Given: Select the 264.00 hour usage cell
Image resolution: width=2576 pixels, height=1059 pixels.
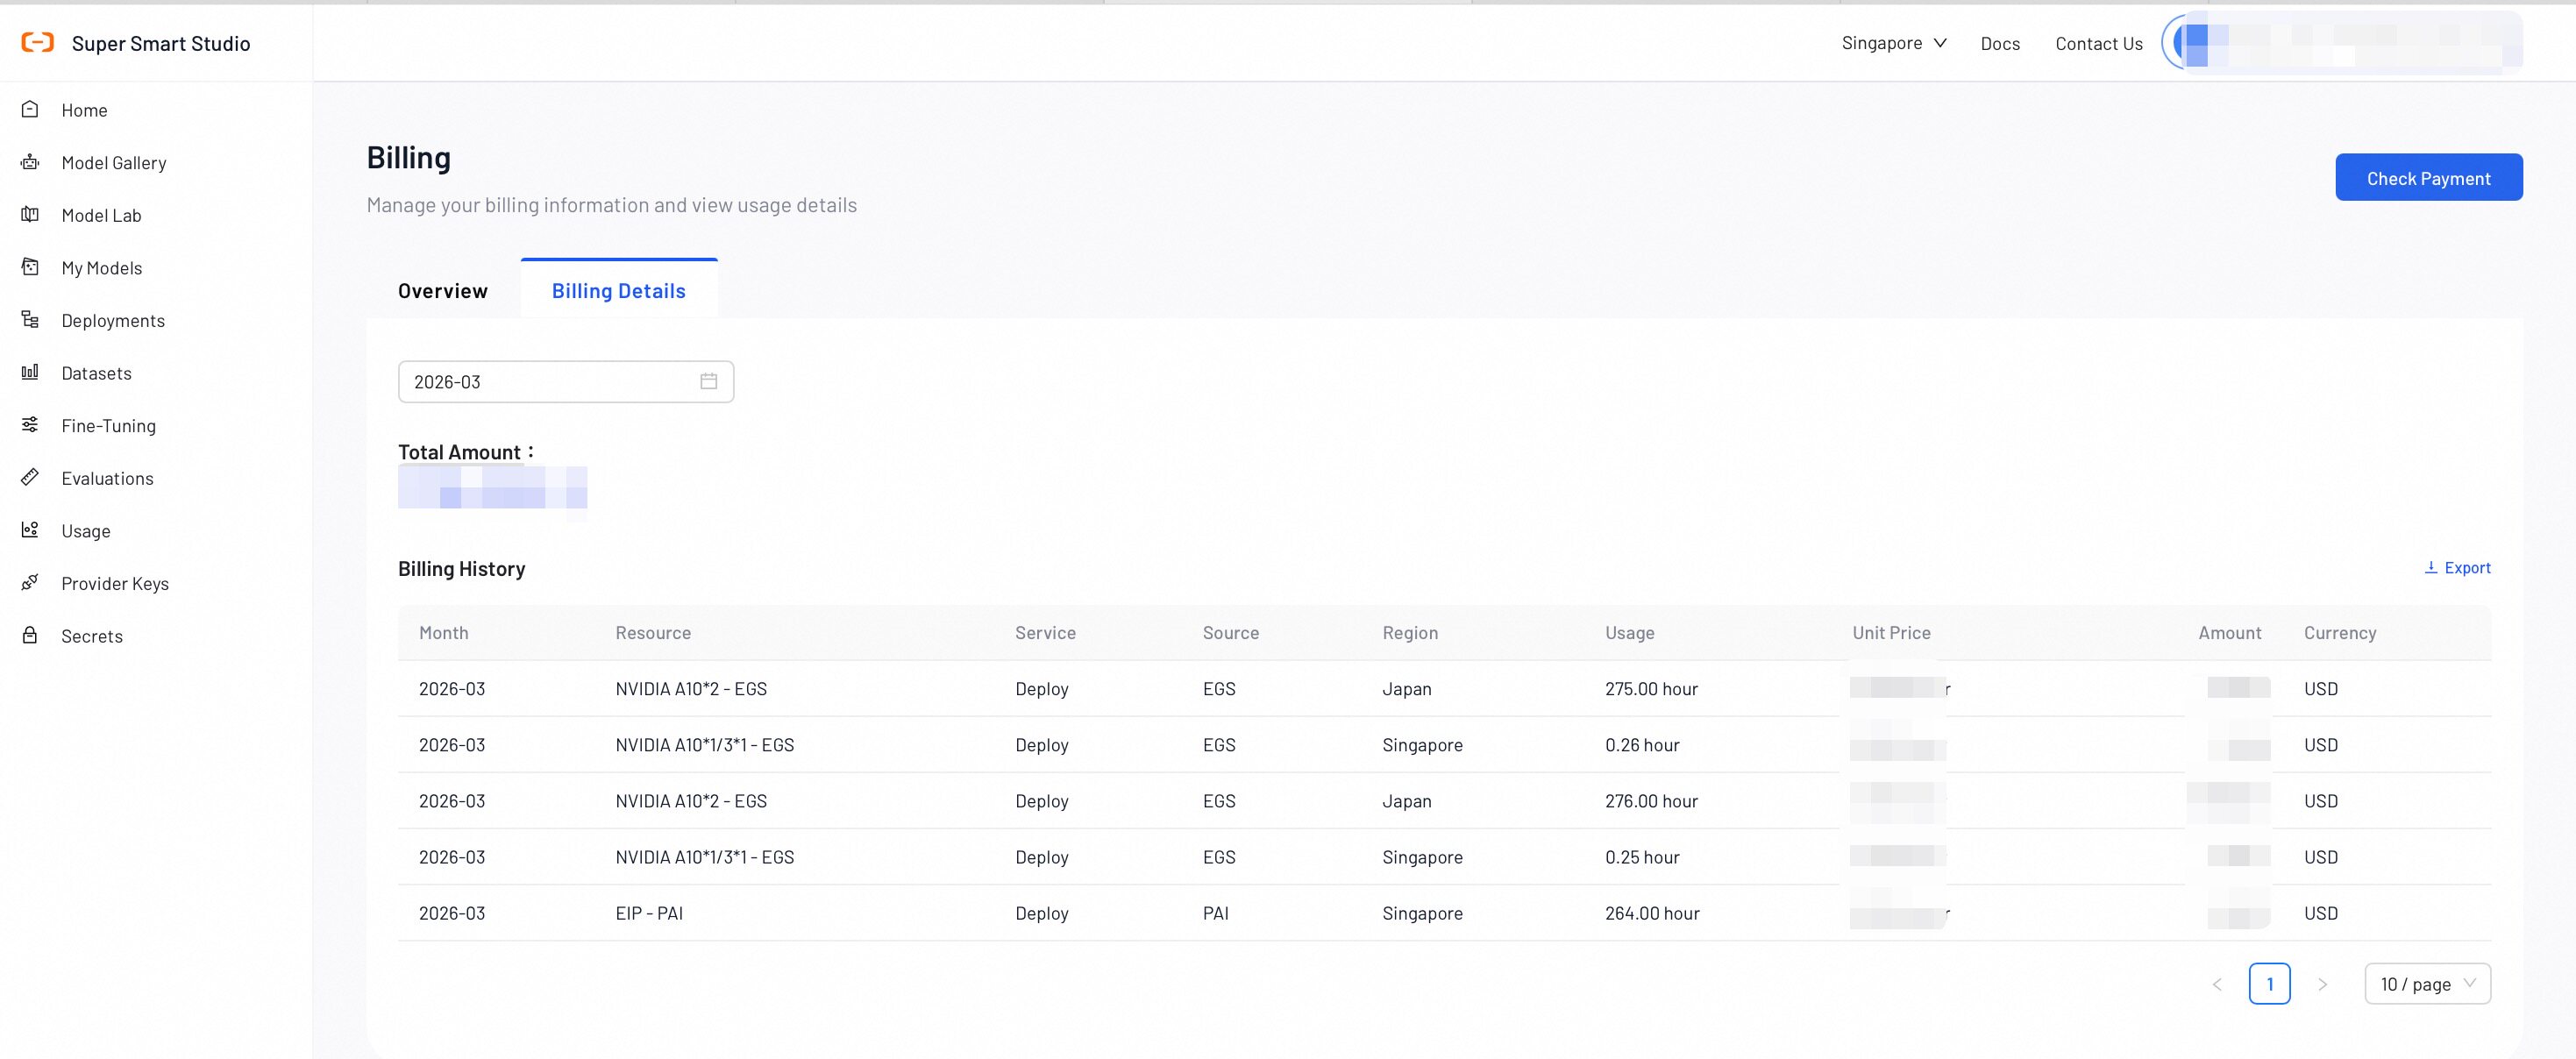Looking at the screenshot, I should click(x=1652, y=912).
